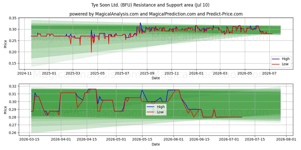This screenshot has width=301, height=150.
Task: Click the '2026-05' tick label
Action: click(x=245, y=73)
